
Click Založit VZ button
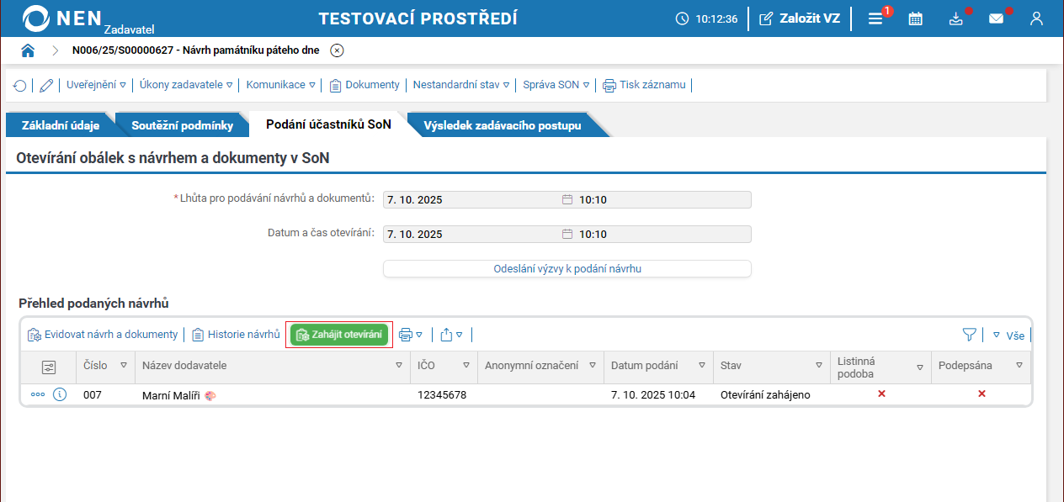point(799,18)
